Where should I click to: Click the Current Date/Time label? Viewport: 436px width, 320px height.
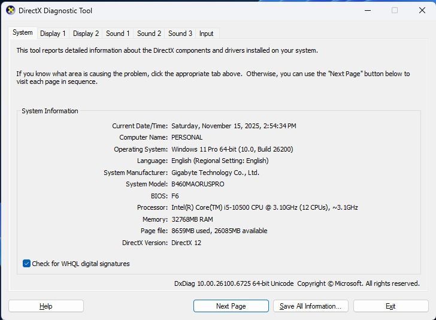[140, 126]
